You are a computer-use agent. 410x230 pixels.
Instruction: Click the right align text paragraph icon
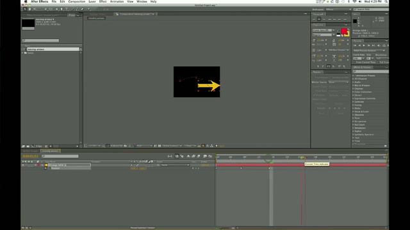(x=324, y=19)
